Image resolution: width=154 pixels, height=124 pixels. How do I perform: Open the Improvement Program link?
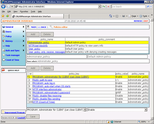pyautogui.click(x=15, y=112)
